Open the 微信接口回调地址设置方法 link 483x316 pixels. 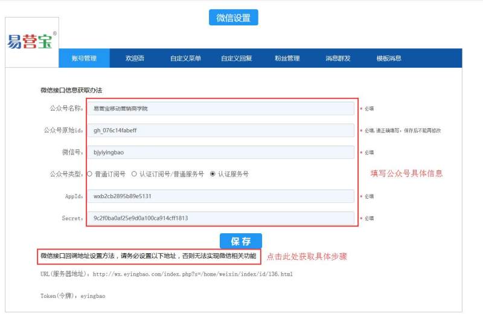pos(149,256)
